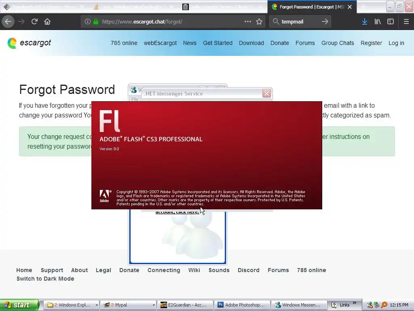Open 785 online link in header
414x311 pixels.
124,43
